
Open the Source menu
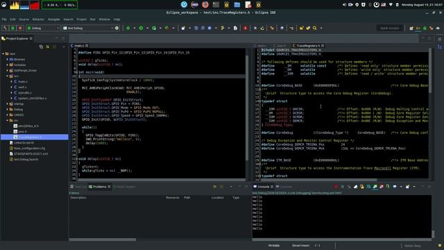coord(24,19)
